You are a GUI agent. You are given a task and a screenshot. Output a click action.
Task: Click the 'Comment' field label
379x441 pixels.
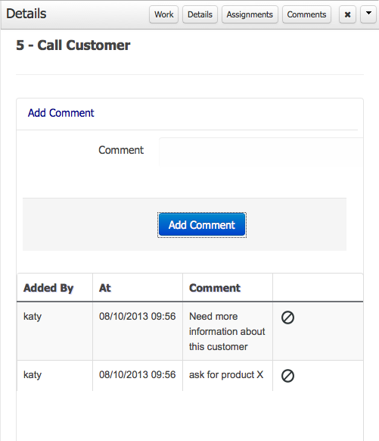pos(121,150)
